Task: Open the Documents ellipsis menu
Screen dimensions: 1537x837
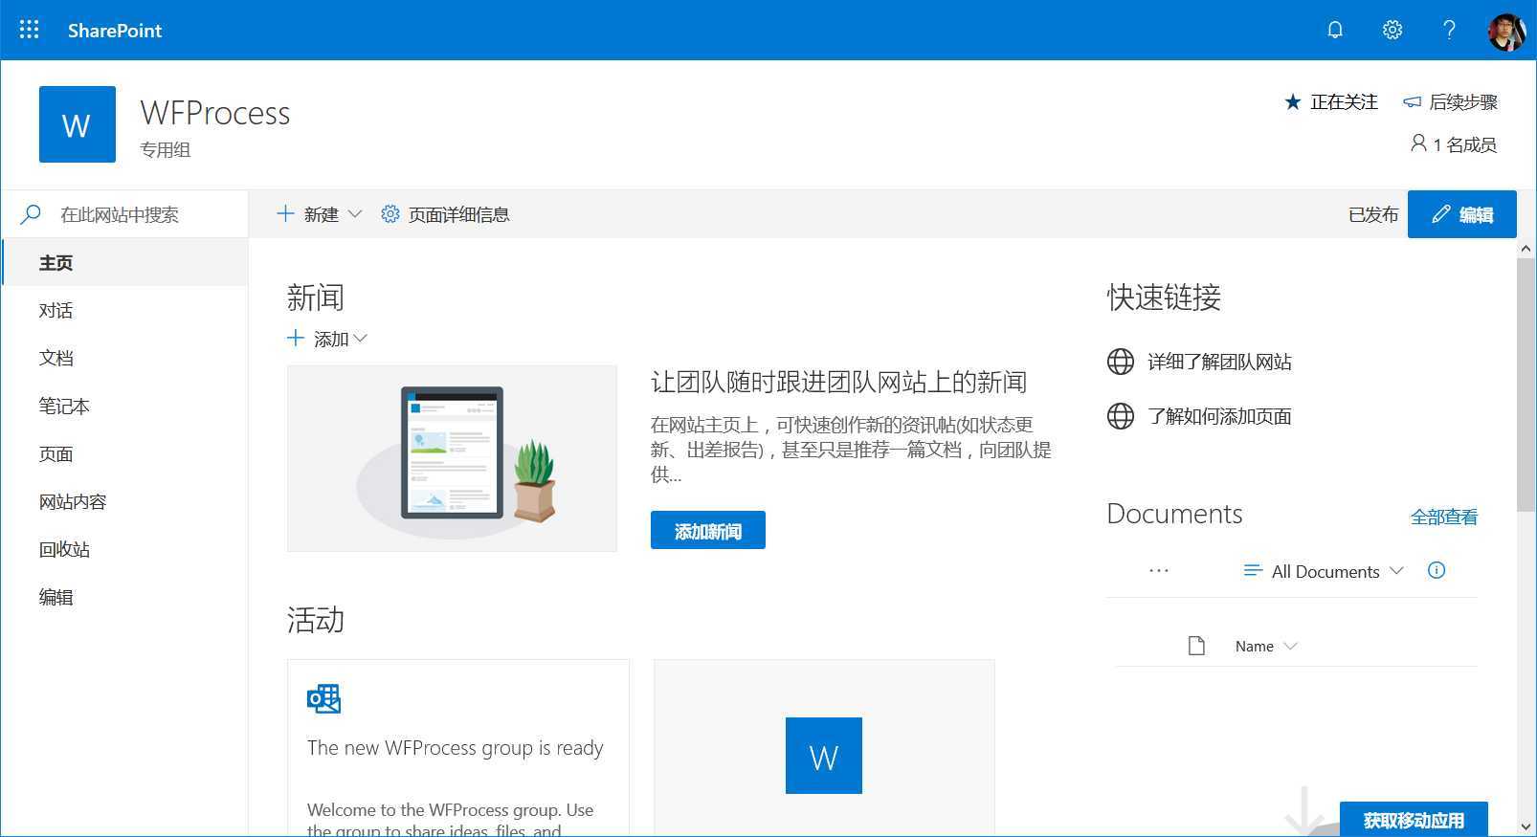Action: click(1159, 570)
